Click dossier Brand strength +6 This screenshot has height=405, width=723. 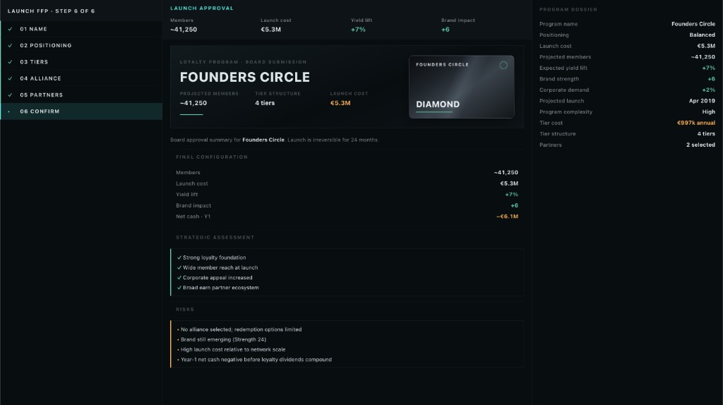click(x=711, y=79)
